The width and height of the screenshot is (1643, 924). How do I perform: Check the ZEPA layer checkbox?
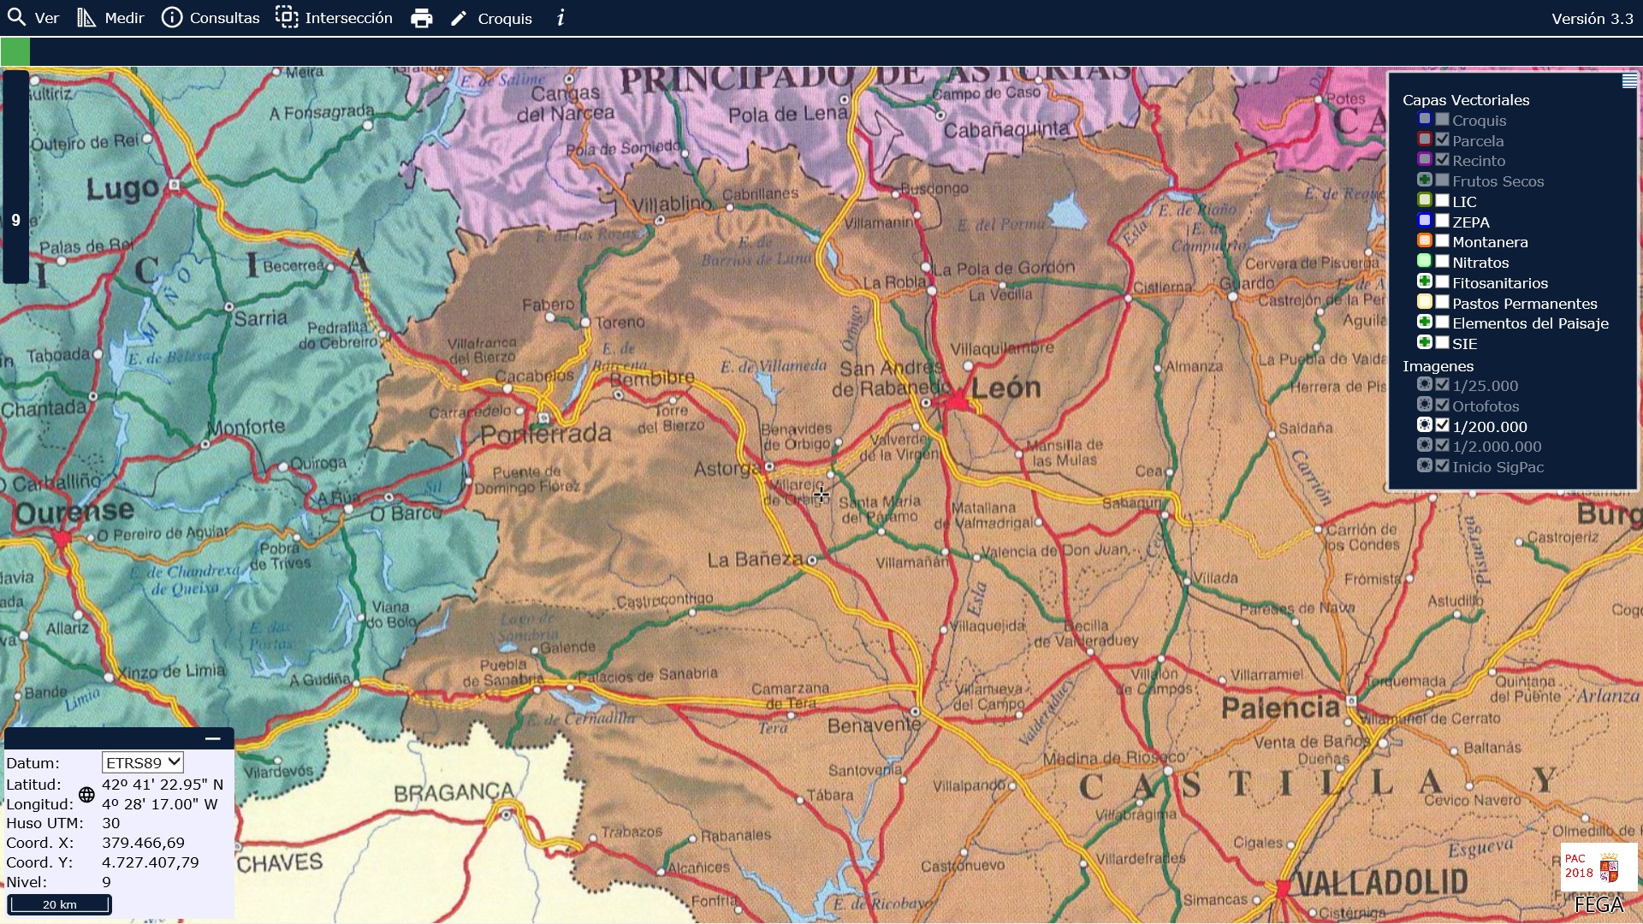[x=1443, y=222]
